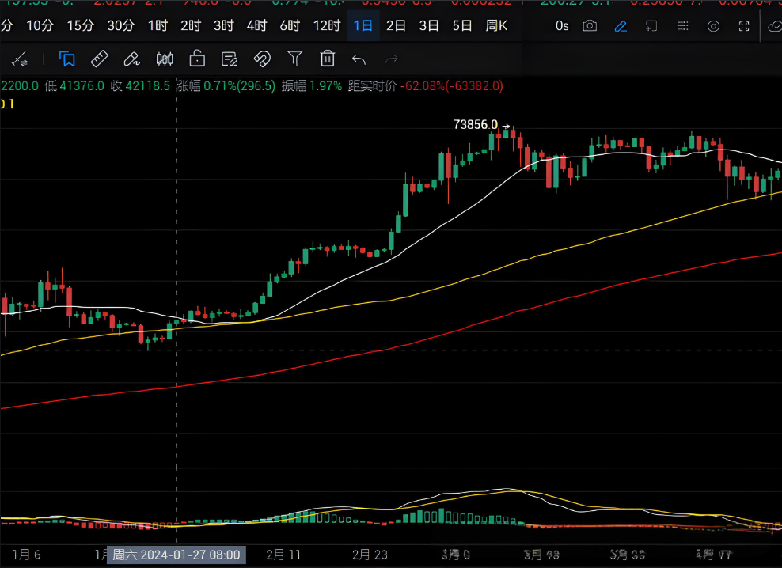Enable the magnet snap tool
The image size is (782, 568).
(262, 59)
